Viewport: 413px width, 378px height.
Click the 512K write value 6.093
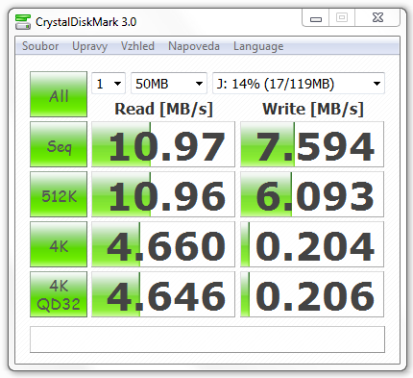312,194
